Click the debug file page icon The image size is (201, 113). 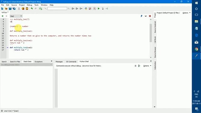coord(95,8)
